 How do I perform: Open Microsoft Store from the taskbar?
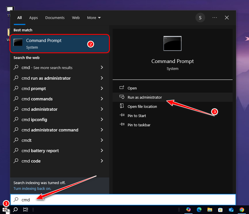(x=220, y=210)
